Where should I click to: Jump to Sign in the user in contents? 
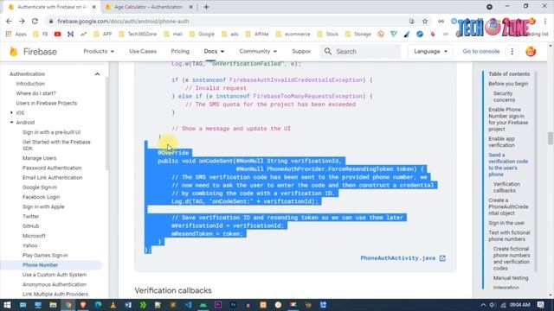506,223
